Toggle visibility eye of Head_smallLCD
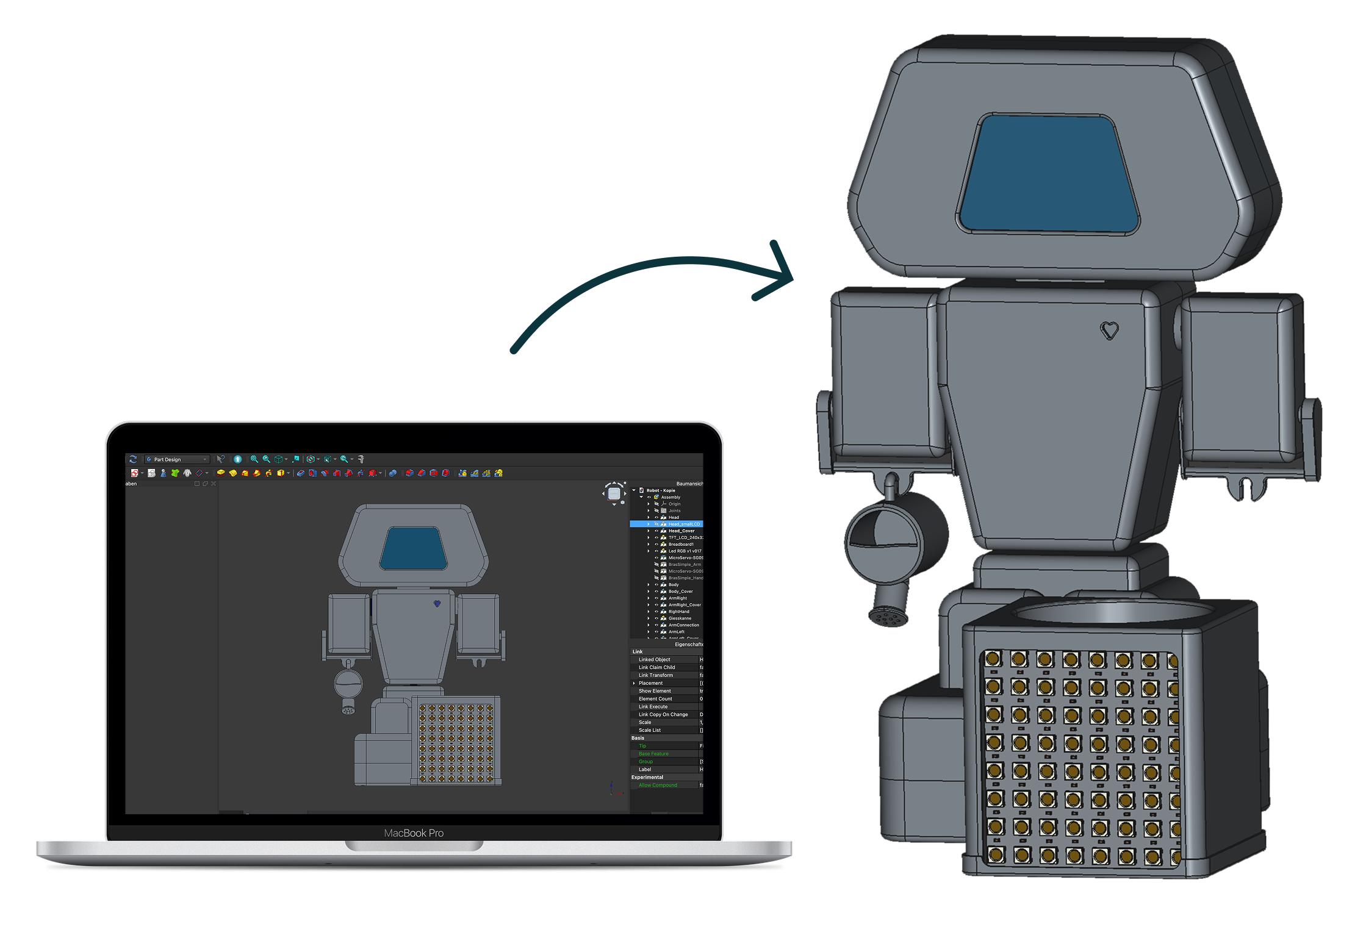 click(x=656, y=524)
